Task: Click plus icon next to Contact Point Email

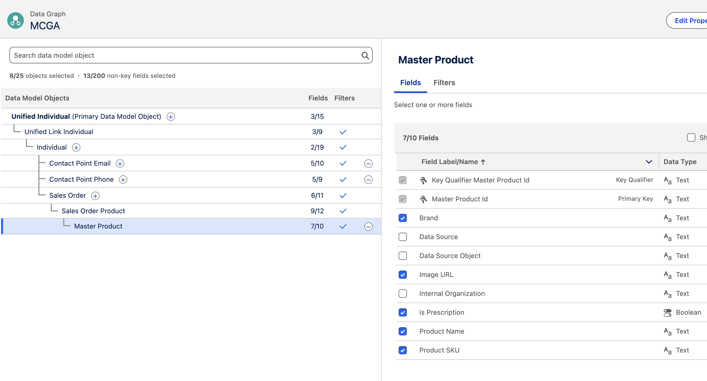Action: coord(120,164)
